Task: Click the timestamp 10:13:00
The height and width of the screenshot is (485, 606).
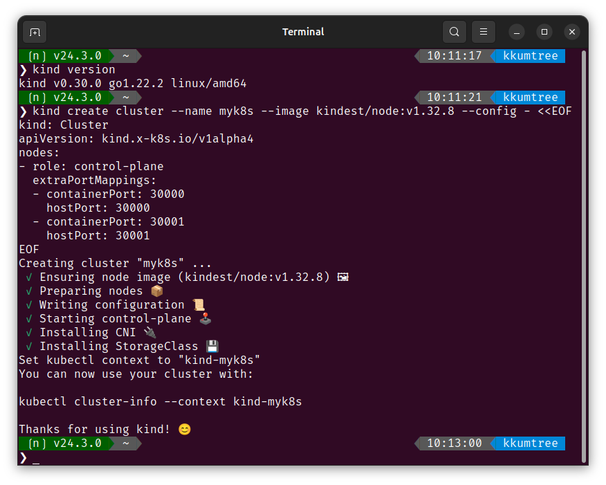Action: pyautogui.click(x=454, y=443)
